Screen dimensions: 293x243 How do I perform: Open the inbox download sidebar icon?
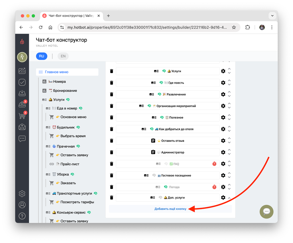pyautogui.click(x=22, y=93)
